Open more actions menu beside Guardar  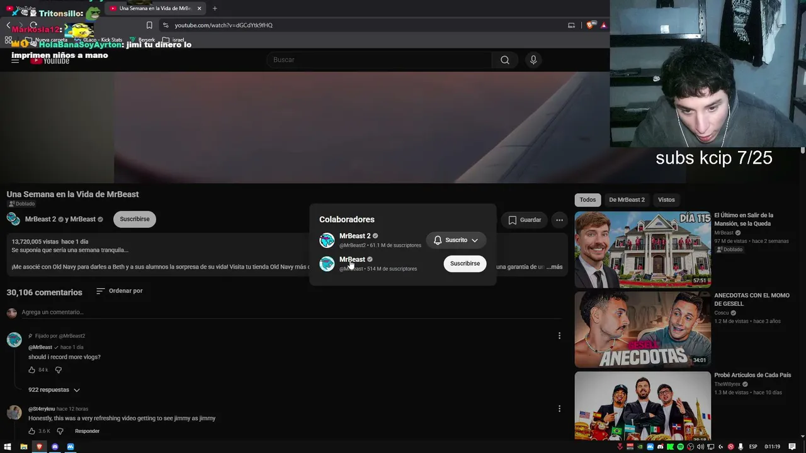pos(559,220)
